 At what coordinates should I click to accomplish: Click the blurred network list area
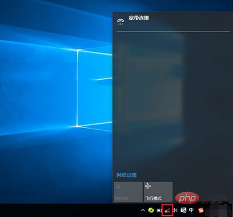pos(150,88)
